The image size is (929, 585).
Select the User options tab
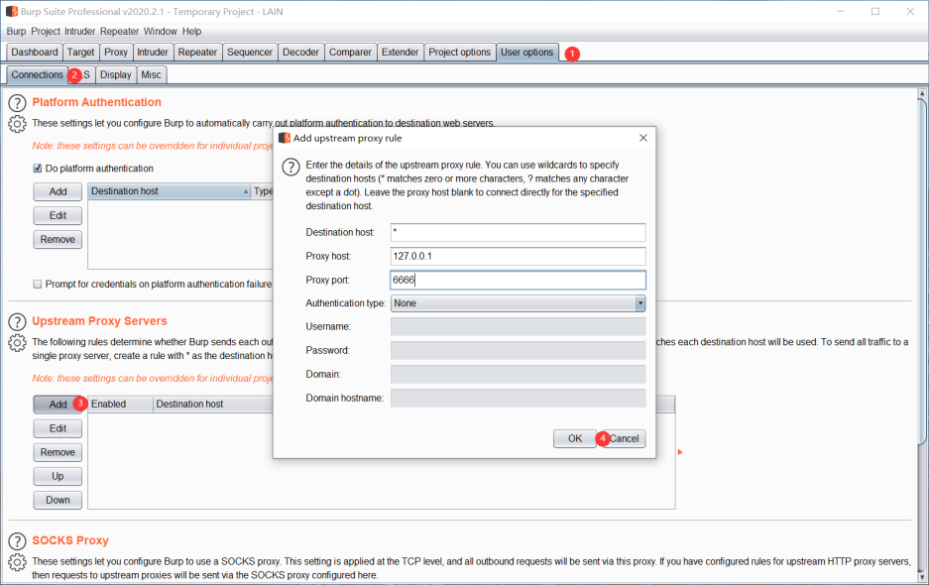click(527, 53)
